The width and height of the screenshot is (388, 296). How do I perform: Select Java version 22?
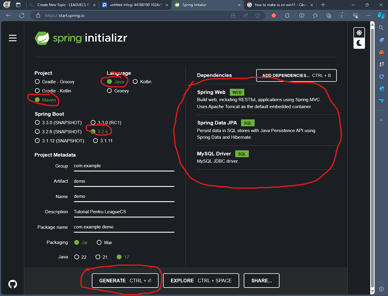(80, 257)
